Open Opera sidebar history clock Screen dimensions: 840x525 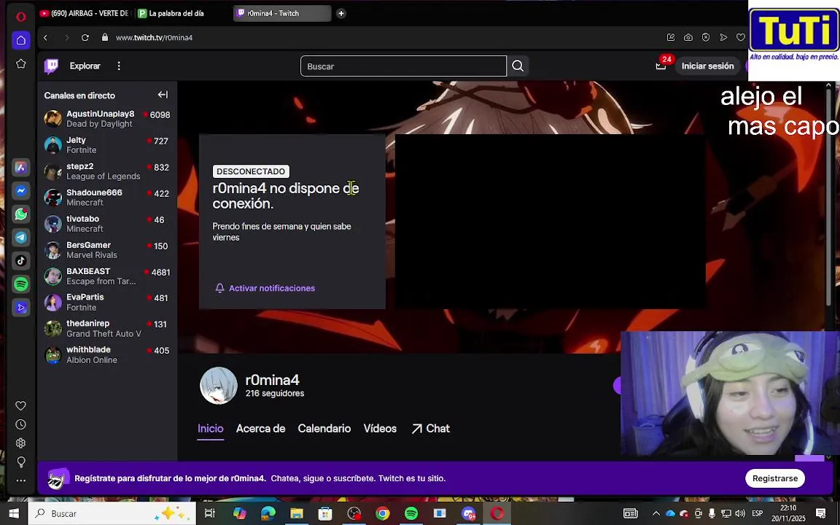tap(21, 424)
